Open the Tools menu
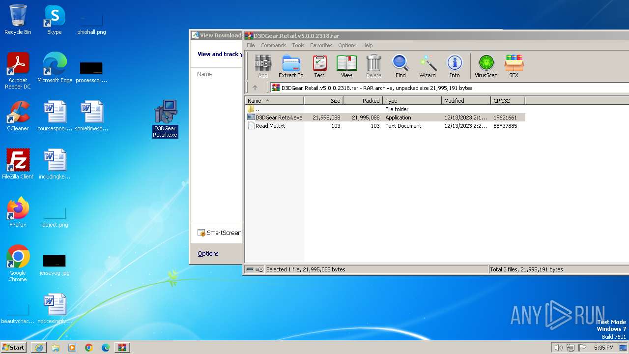 tap(298, 45)
